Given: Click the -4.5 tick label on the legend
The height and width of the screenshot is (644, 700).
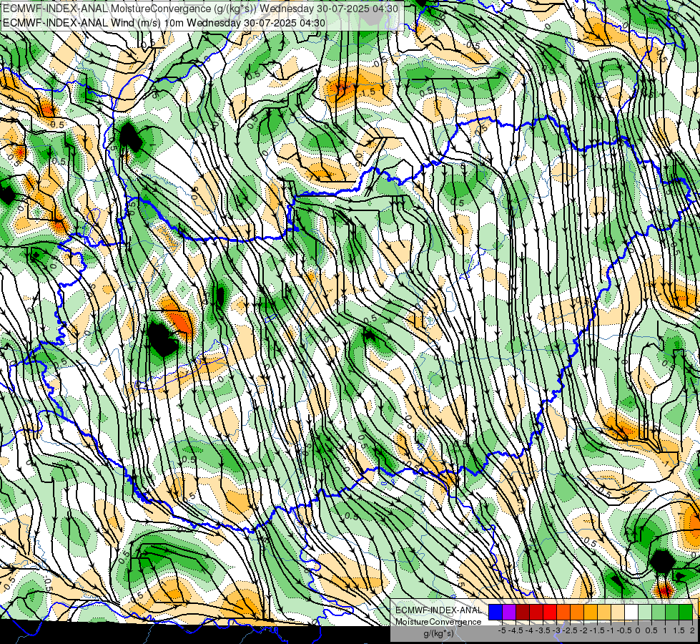Looking at the screenshot, I should pyautogui.click(x=516, y=630).
